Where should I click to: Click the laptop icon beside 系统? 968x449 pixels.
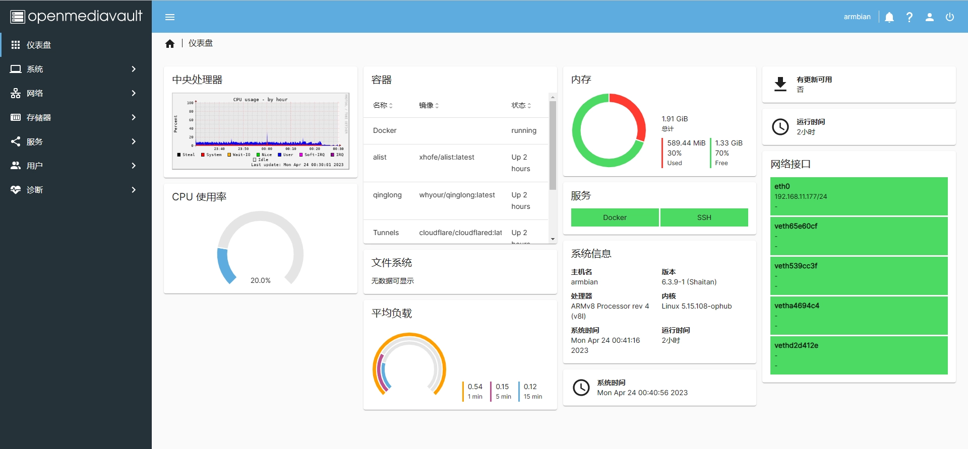(16, 69)
